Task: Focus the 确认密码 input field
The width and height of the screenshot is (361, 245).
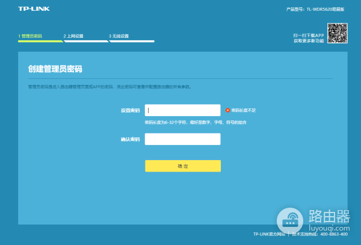Action: coord(182,139)
